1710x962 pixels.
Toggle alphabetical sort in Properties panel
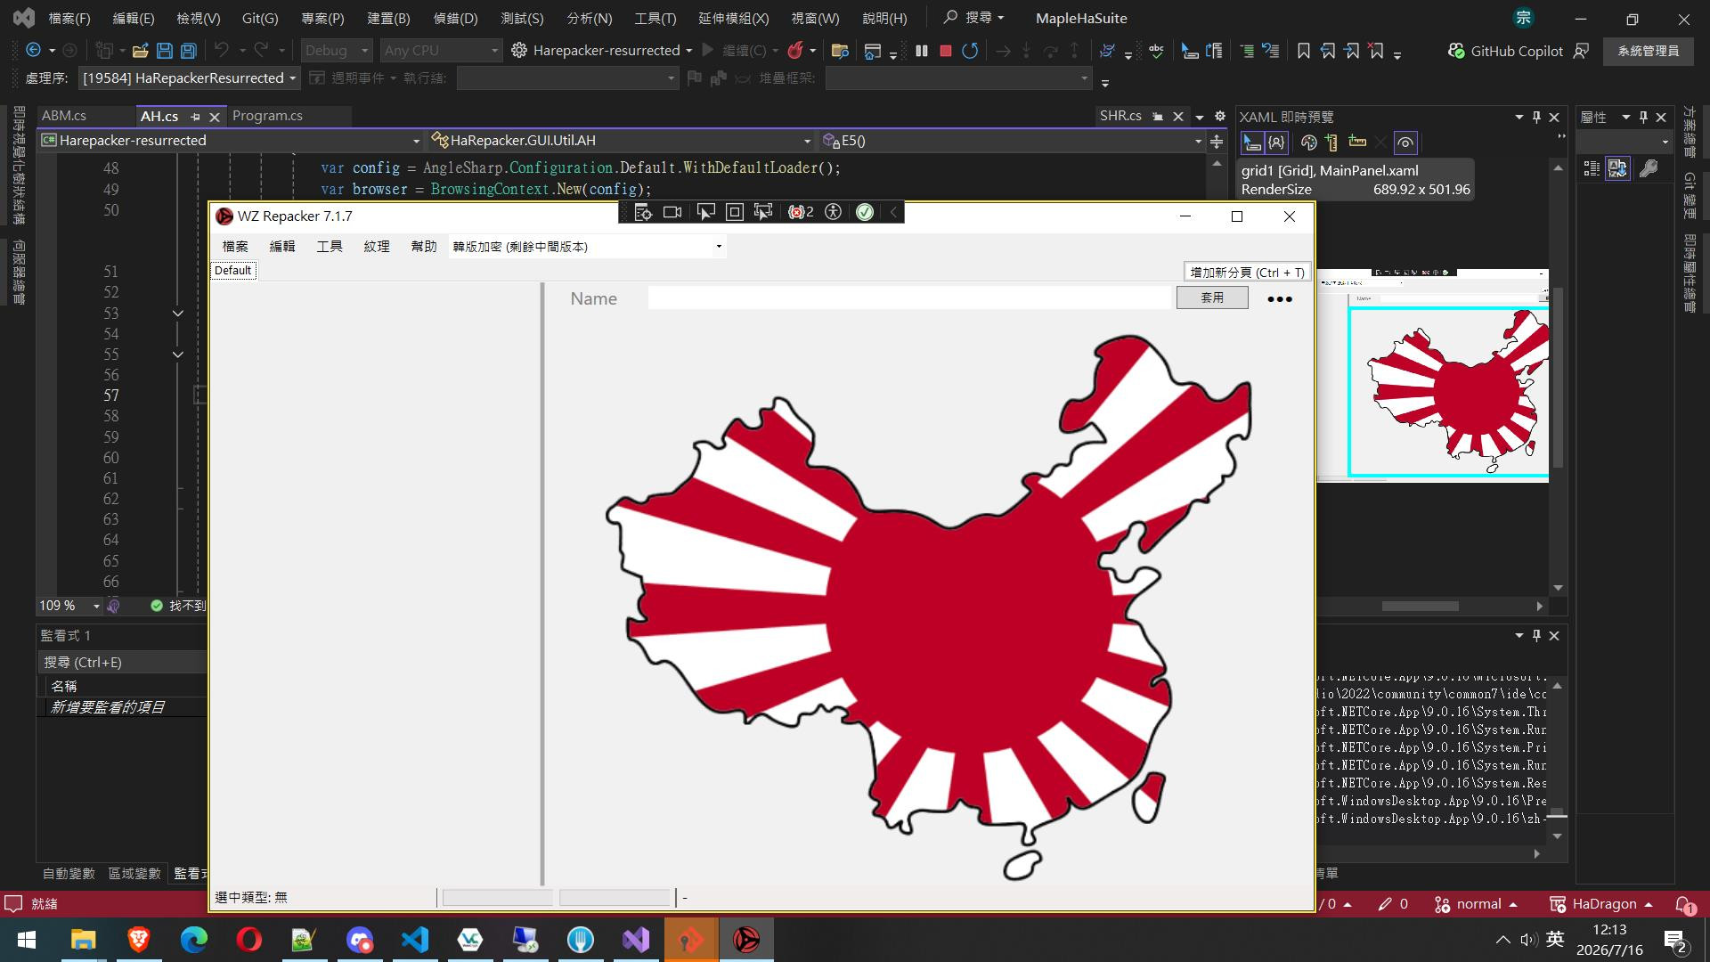tap(1618, 168)
